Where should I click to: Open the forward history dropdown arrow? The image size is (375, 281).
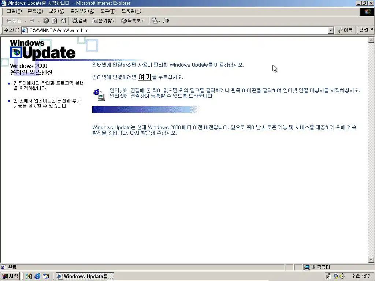(39, 21)
